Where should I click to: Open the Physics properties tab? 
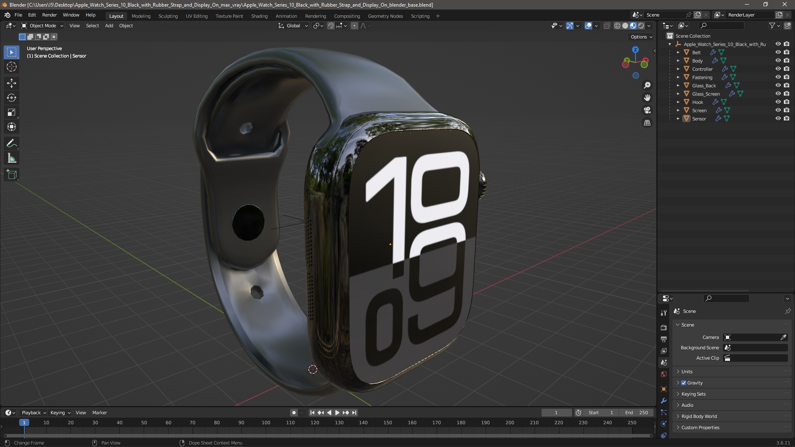pos(664,423)
